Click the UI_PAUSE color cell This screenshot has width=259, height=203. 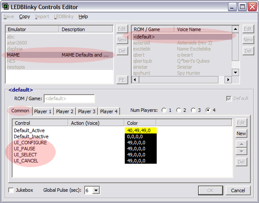[x=141, y=149]
